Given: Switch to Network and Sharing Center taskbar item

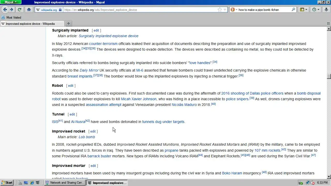Looking at the screenshot, I should click(x=65, y=183).
